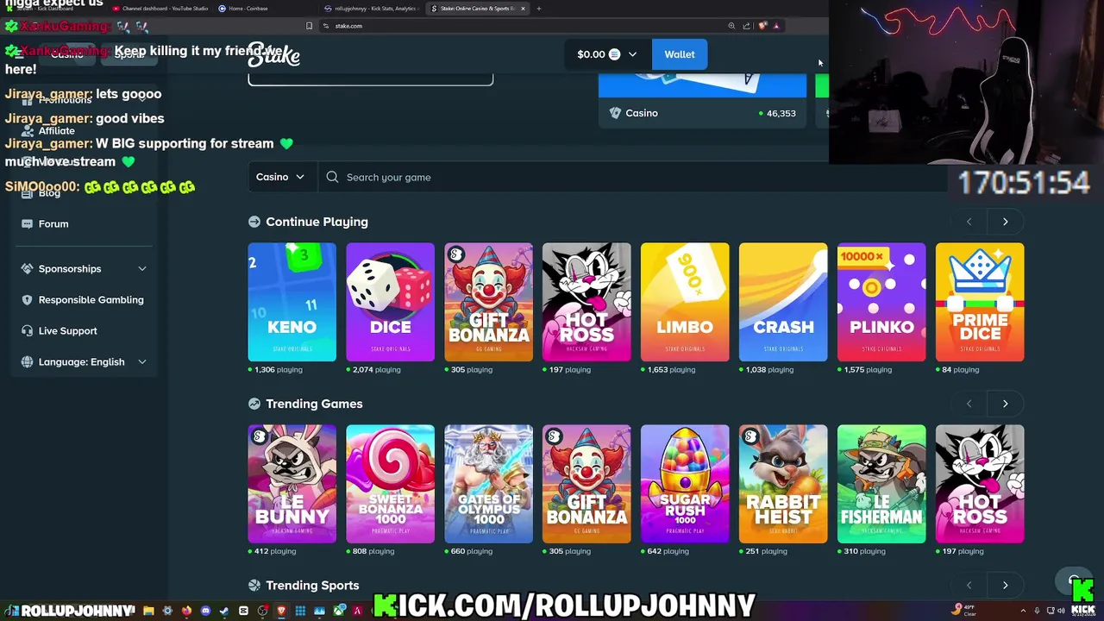
Task: Open Hot Ross in Continue Playing
Action: 586,302
